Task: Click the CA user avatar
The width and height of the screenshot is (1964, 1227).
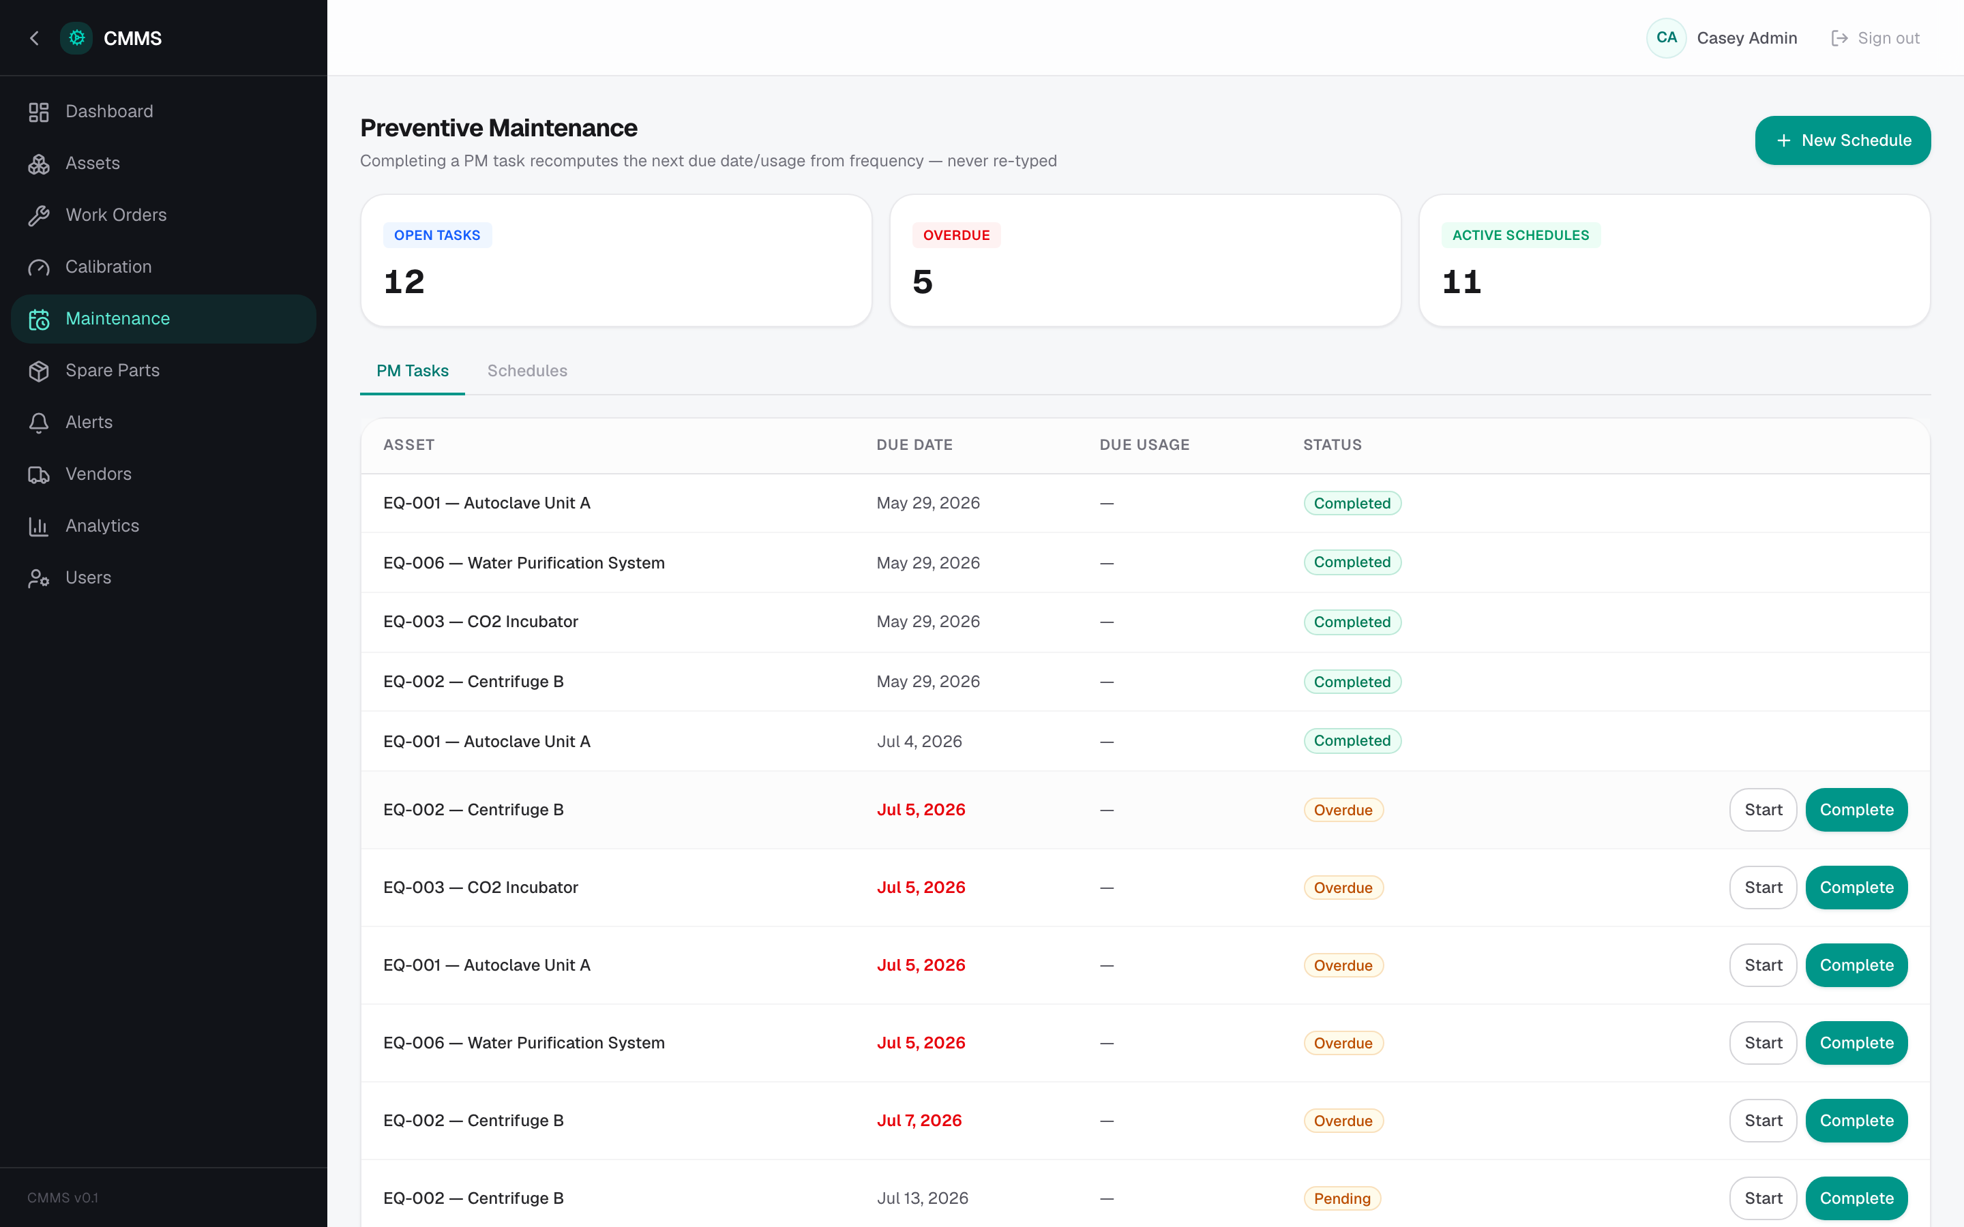Action: 1666,38
